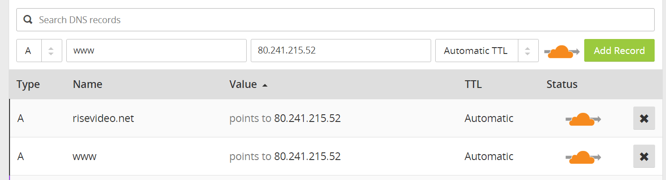The image size is (666, 180).
Task: Open the Automatic TTL dropdown
Action: point(487,50)
